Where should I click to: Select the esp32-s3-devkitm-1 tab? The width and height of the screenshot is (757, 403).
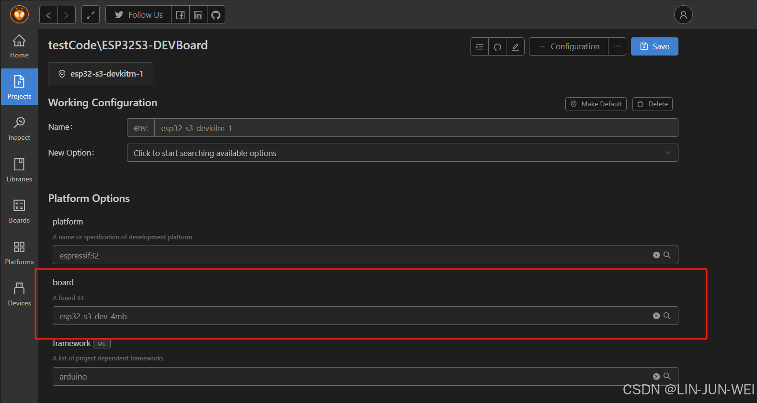pyautogui.click(x=101, y=74)
